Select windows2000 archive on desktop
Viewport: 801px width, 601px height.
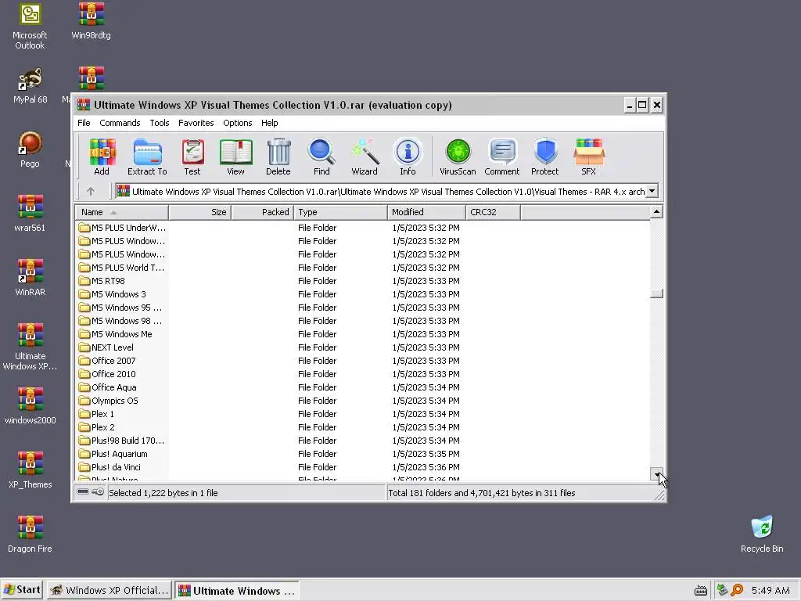pyautogui.click(x=30, y=406)
